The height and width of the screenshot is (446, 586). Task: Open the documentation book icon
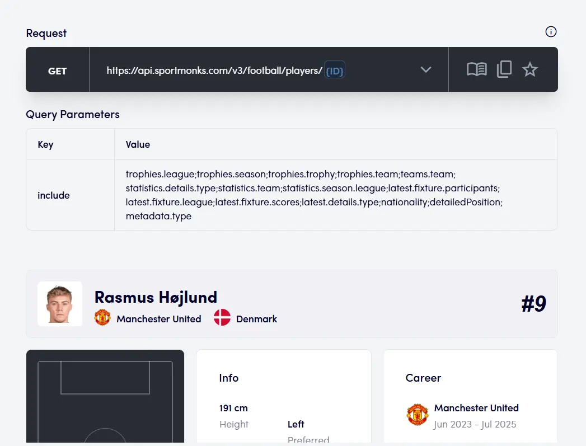tap(476, 69)
